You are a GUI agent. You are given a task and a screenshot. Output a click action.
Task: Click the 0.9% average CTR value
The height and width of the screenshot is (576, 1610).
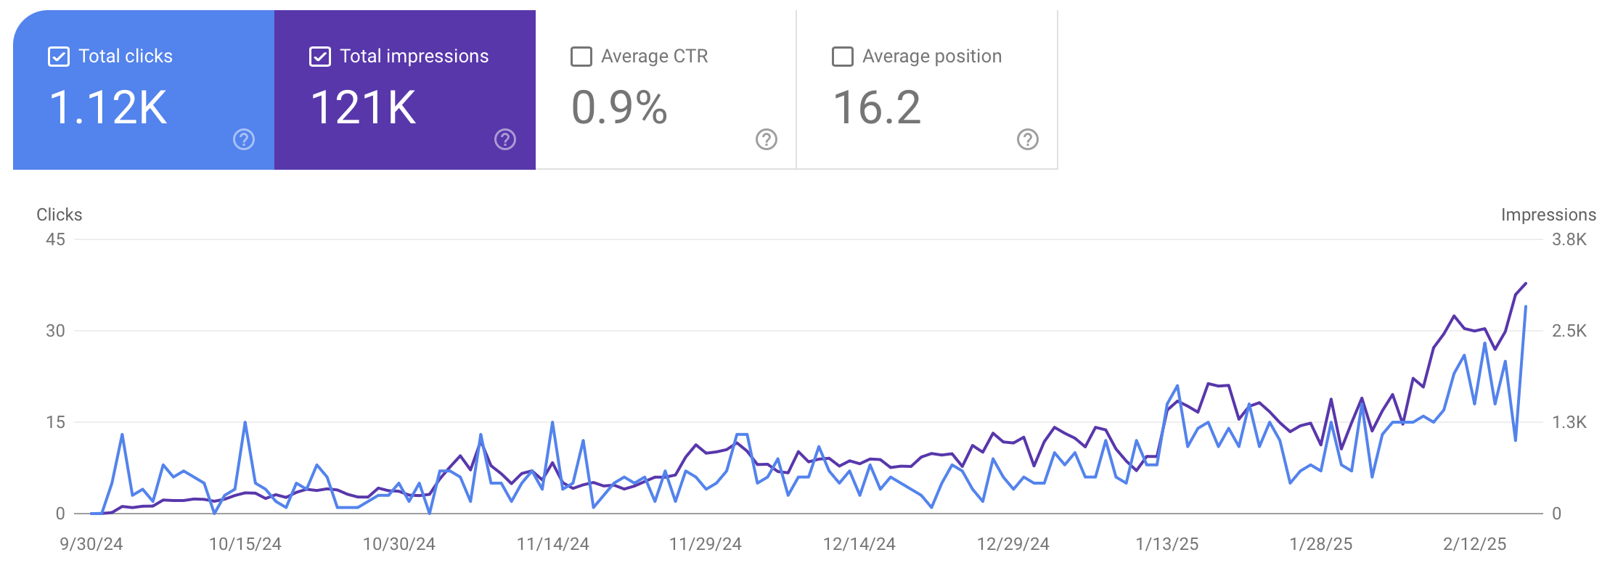[x=619, y=107]
